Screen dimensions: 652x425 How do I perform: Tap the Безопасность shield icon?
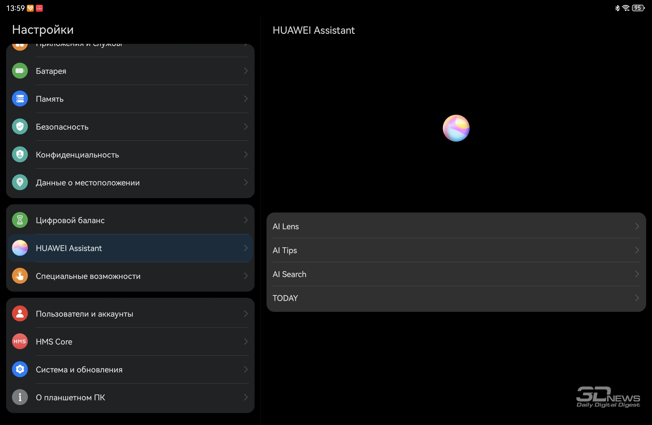tap(20, 127)
